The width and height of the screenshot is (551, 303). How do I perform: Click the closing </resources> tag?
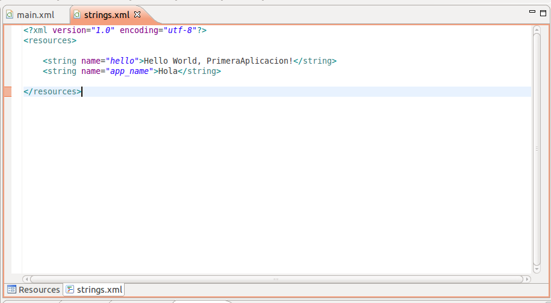(x=52, y=91)
